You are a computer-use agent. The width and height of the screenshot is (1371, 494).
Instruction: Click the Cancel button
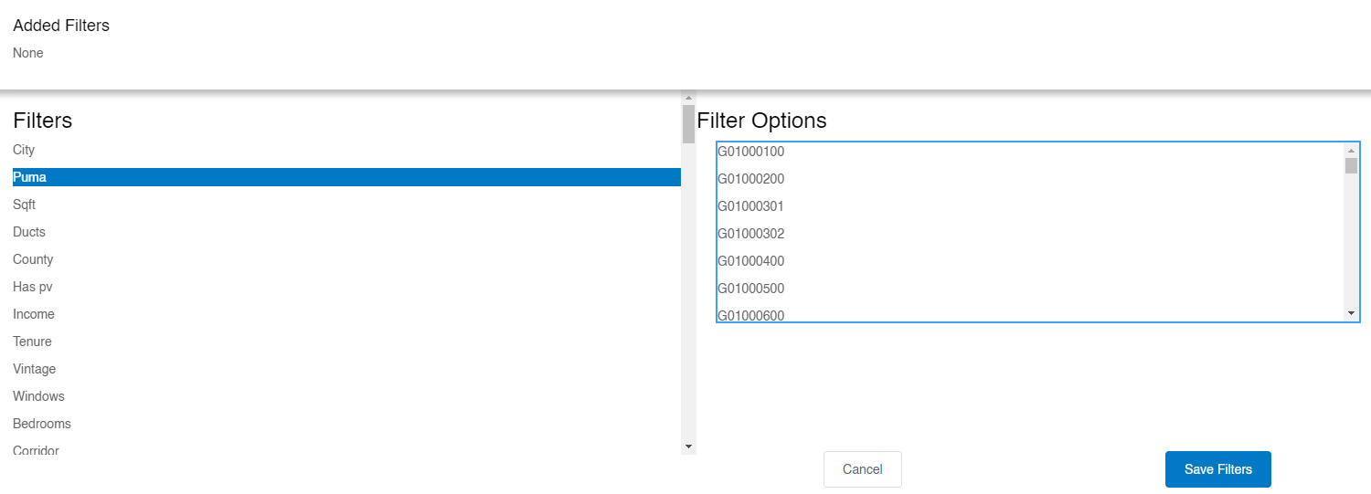[x=862, y=469]
